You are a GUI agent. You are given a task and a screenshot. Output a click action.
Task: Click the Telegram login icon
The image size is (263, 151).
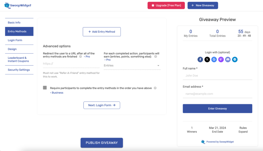[x=235, y=59]
